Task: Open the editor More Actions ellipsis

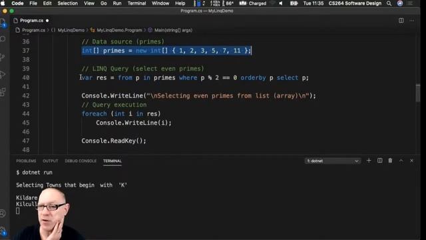Action: pos(412,21)
